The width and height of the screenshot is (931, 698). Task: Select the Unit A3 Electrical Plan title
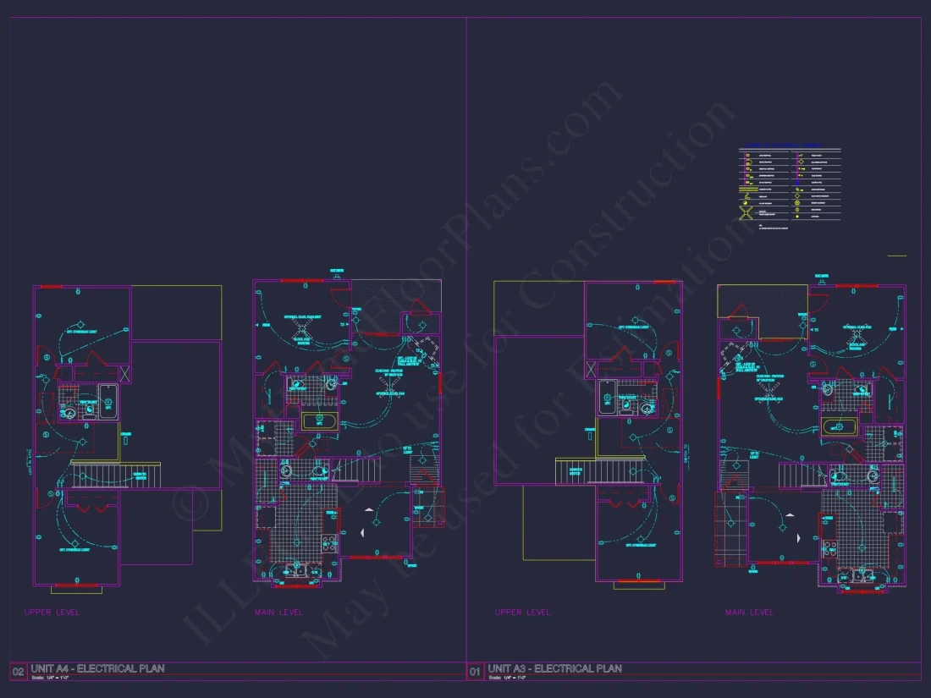(554, 668)
